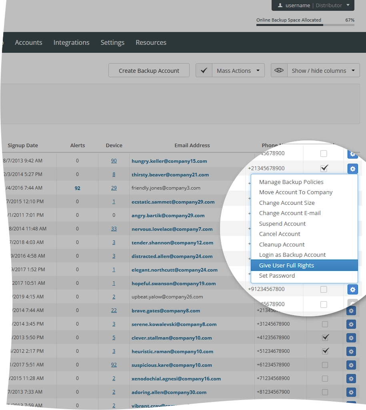Click gear icon in clever.stallman row
This screenshot has height=410, width=366.
[351, 338]
